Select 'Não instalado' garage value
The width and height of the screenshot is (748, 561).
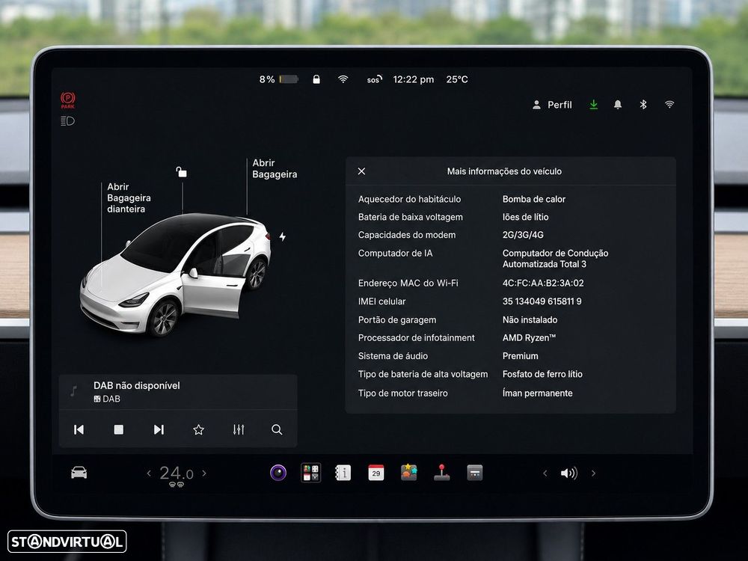[530, 319]
